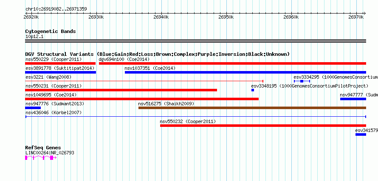Click the esv3891778 blue gain bar
The height and width of the screenshot is (181, 378).
point(60,72)
